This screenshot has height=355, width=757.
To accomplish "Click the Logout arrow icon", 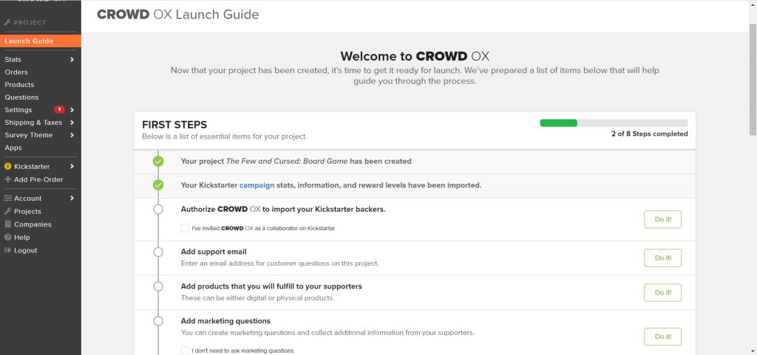I will click(7, 250).
